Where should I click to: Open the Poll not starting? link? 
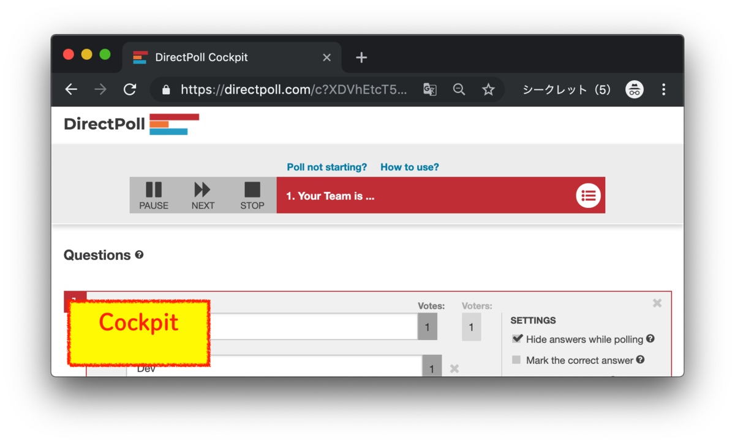tap(327, 167)
